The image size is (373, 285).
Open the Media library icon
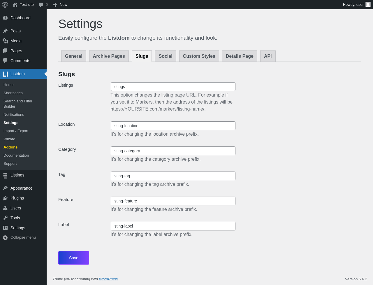point(5,41)
